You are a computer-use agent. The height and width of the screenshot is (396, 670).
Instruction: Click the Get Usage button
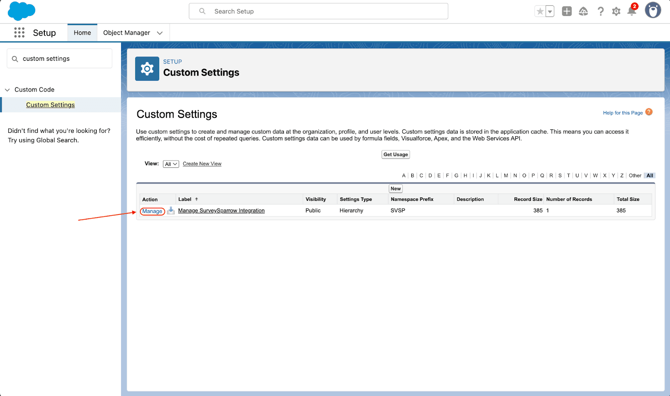(395, 155)
